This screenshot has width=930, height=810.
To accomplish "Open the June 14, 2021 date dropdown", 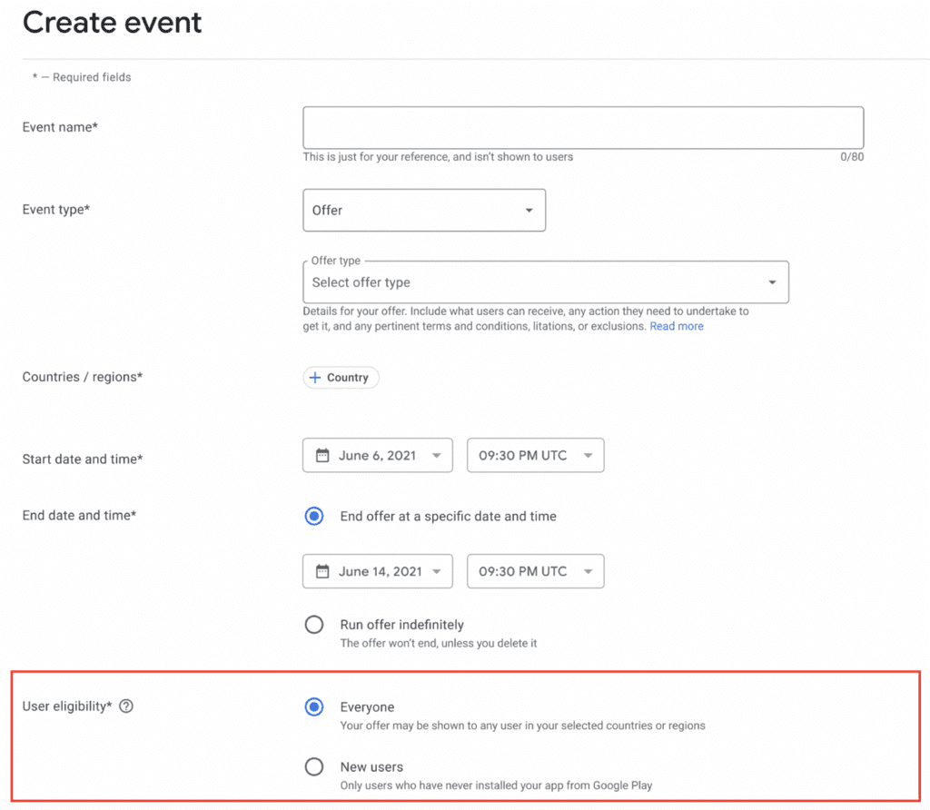I will (x=377, y=571).
